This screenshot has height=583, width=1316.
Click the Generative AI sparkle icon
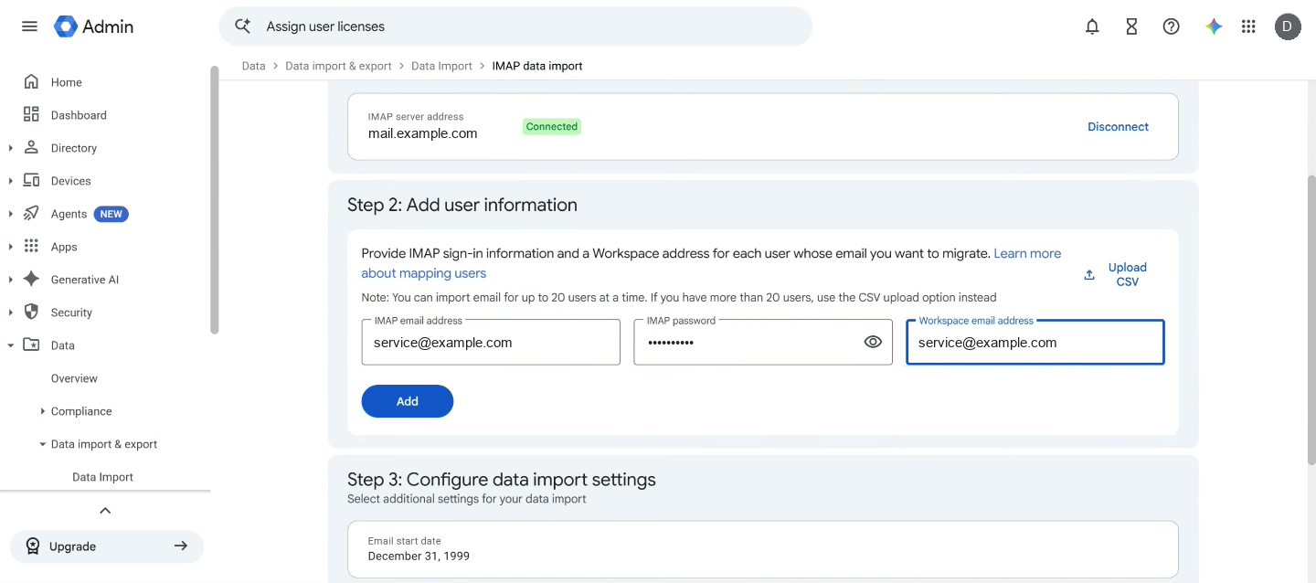(31, 280)
